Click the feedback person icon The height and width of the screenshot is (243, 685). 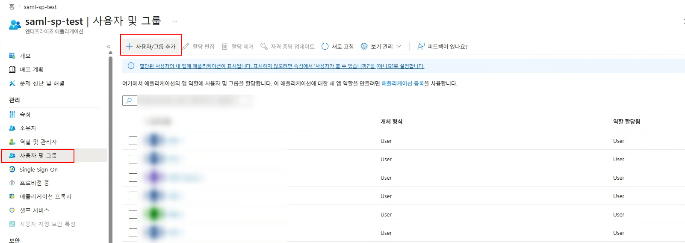point(421,46)
